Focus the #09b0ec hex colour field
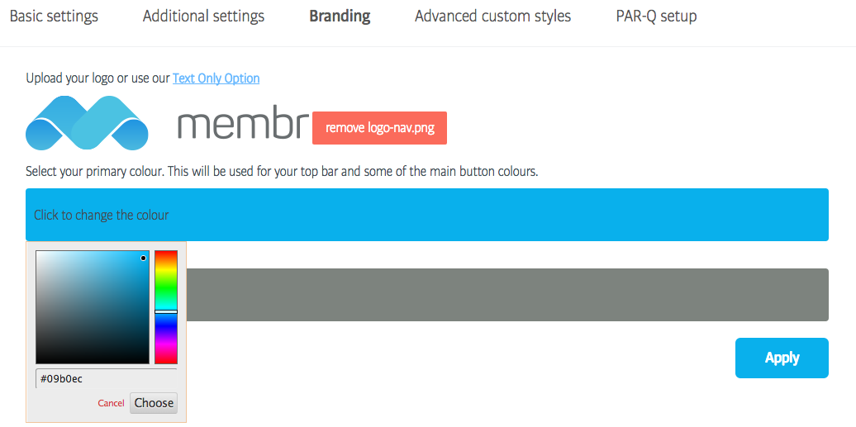 106,379
